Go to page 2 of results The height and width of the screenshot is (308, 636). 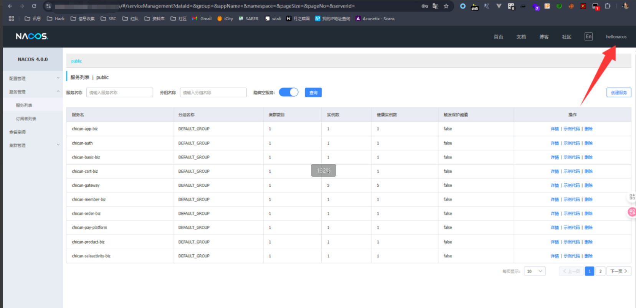tap(600, 271)
